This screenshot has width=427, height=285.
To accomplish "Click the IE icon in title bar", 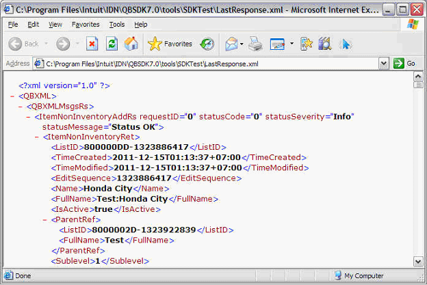I will coord(8,10).
